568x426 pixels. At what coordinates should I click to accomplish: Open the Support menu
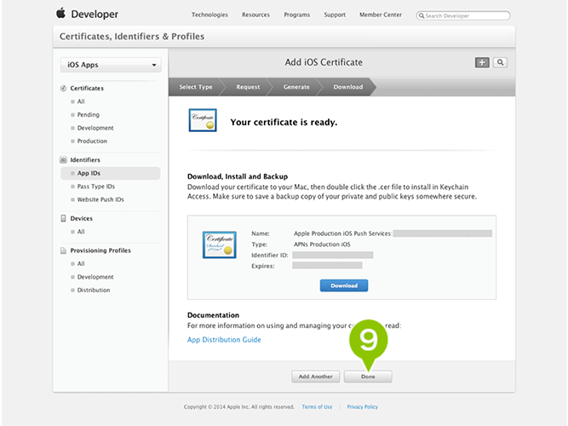point(335,14)
